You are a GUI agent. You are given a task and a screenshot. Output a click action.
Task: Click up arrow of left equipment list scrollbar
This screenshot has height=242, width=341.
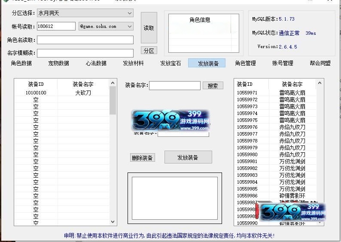pyautogui.click(x=113, y=83)
